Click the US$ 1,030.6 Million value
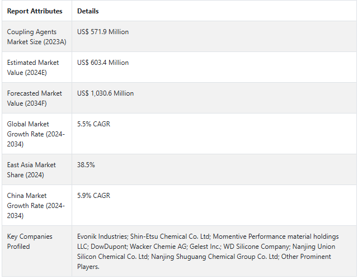 pyautogui.click(x=105, y=93)
